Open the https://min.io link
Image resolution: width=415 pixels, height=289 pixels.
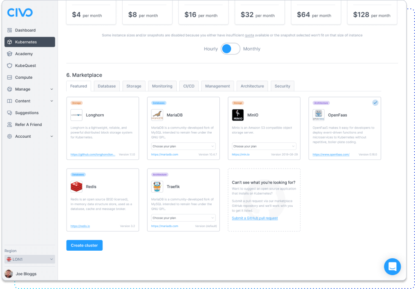(x=240, y=155)
